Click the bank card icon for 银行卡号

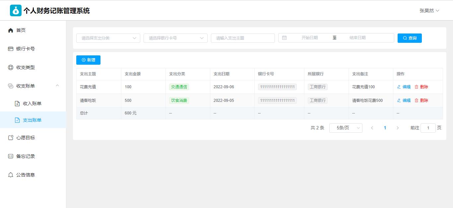coord(11,49)
